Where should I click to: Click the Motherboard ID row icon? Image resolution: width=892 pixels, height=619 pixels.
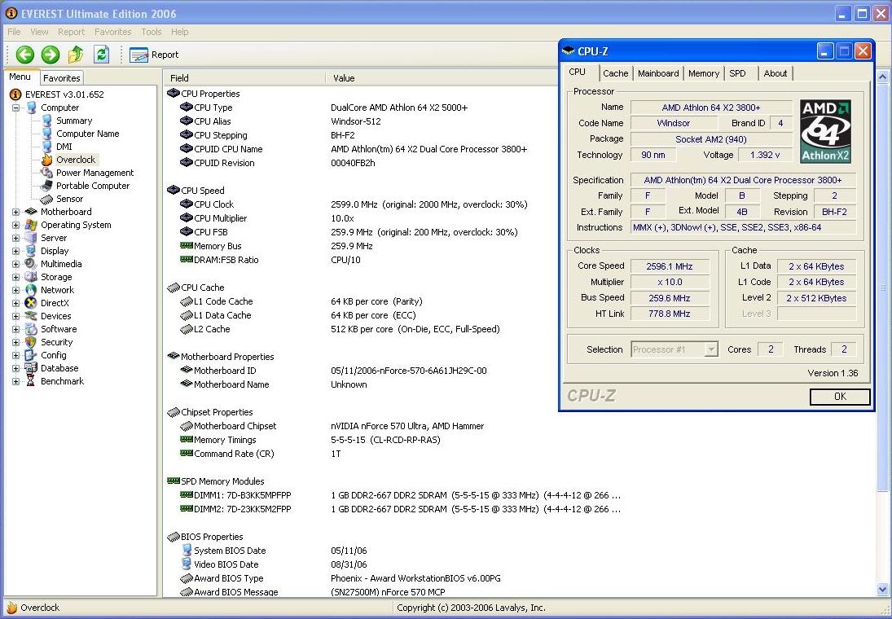click(x=186, y=370)
